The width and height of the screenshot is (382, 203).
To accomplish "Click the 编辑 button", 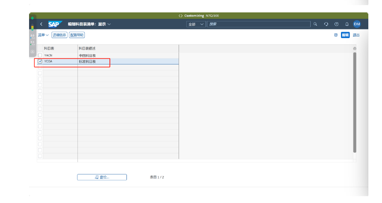I will (x=345, y=35).
